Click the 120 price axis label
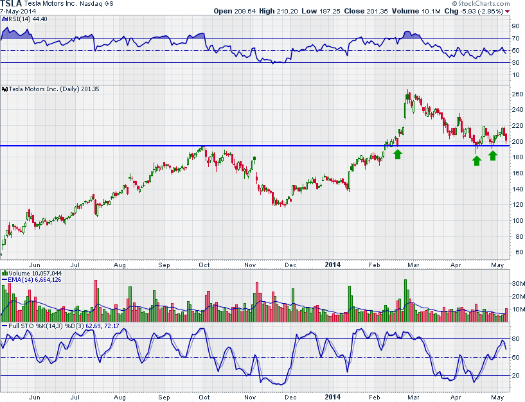525x402 pixels. (517, 204)
